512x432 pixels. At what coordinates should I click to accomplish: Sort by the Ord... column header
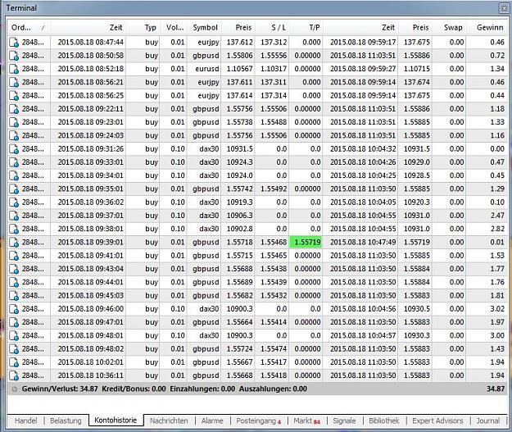coord(29,28)
